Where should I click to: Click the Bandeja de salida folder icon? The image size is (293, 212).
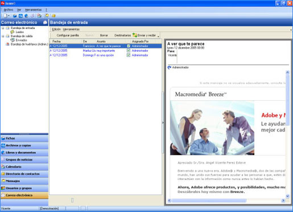[x=7, y=36]
